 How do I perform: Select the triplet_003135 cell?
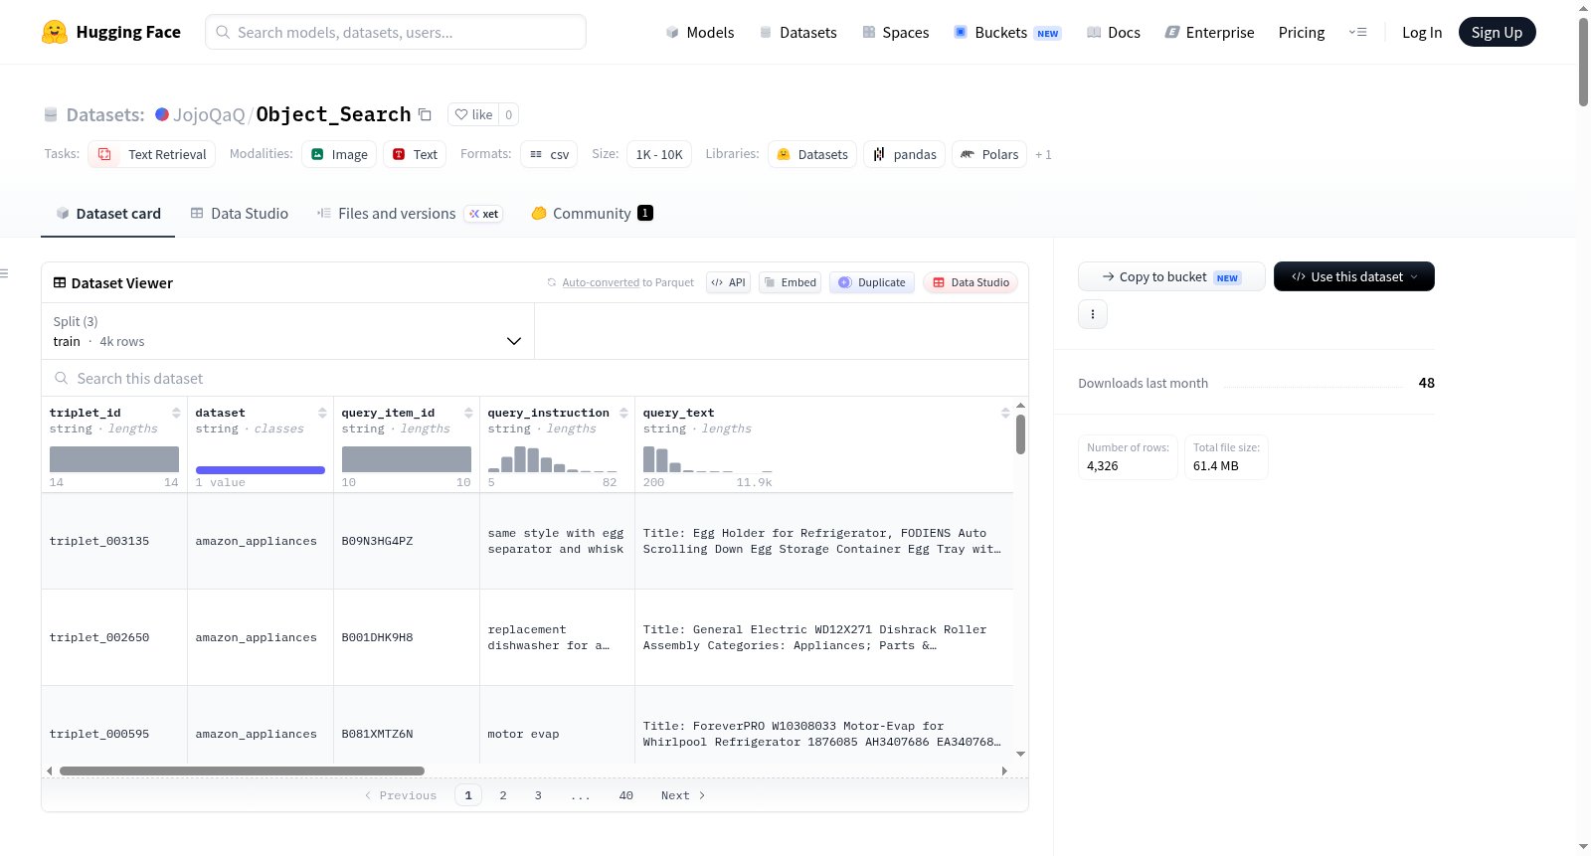114,541
